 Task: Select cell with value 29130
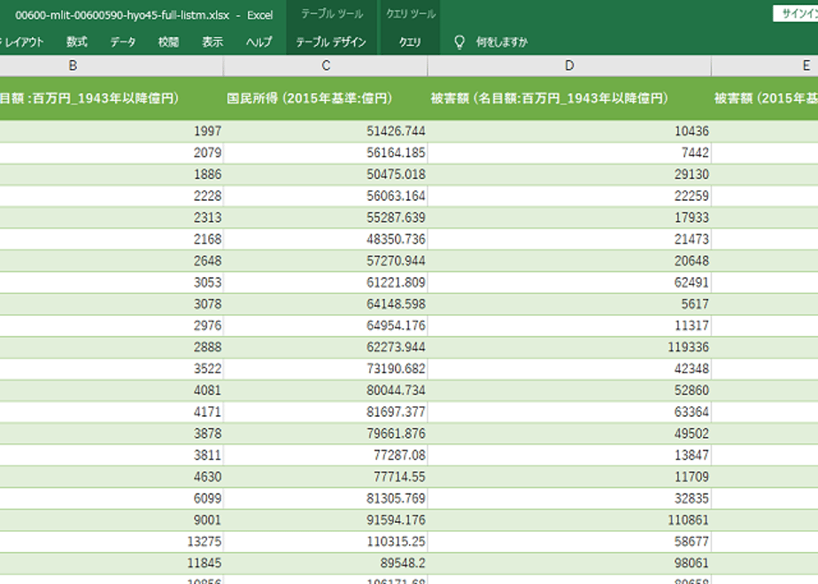coord(569,174)
